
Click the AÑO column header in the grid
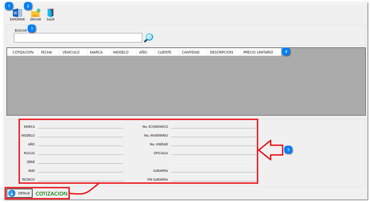pos(146,52)
